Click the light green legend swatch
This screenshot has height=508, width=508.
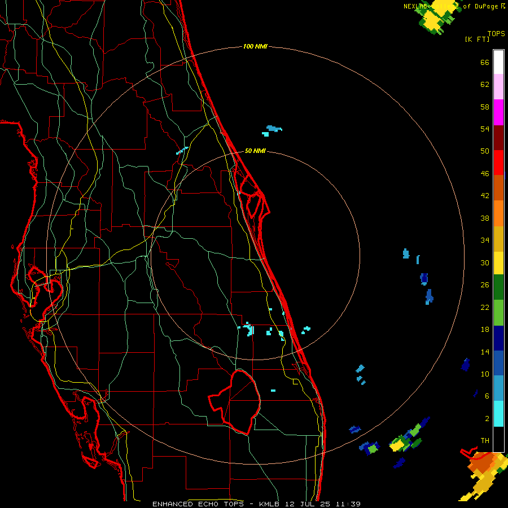498,313
